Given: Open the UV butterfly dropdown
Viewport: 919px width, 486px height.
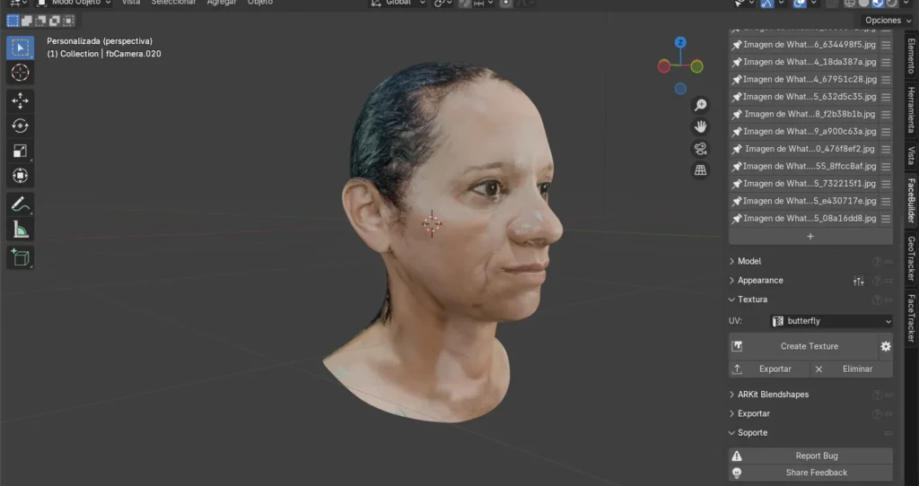Looking at the screenshot, I should coord(831,321).
